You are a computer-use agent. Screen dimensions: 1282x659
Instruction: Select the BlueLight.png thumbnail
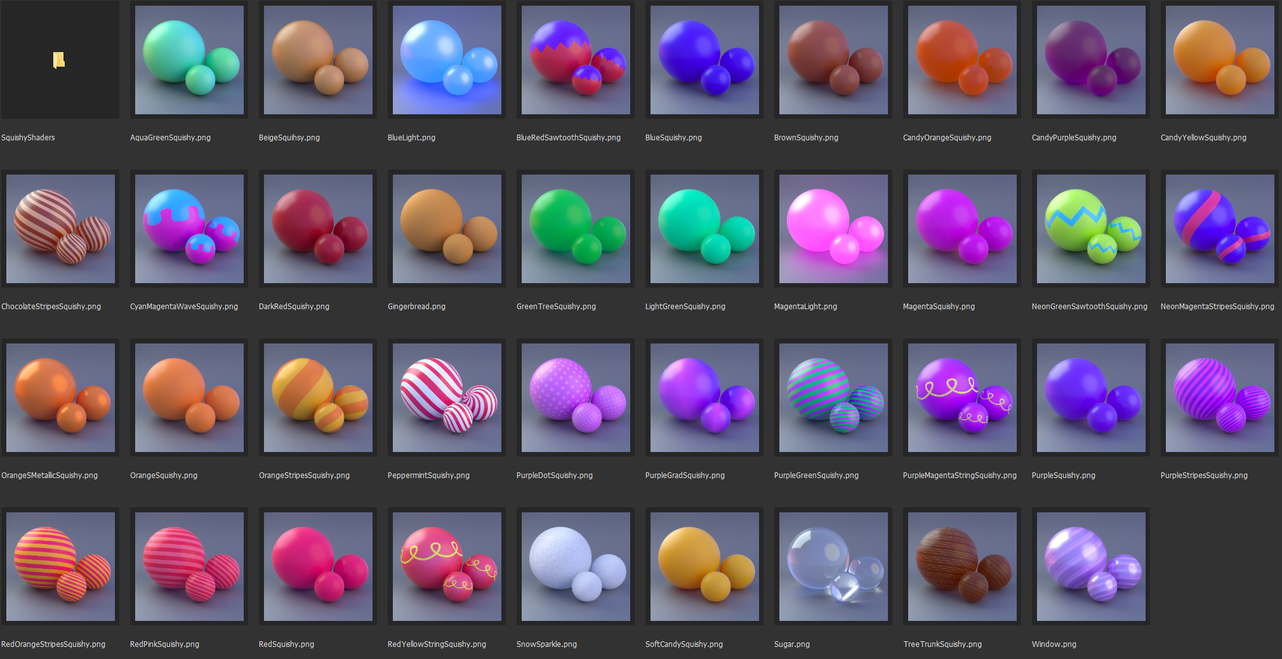[447, 60]
